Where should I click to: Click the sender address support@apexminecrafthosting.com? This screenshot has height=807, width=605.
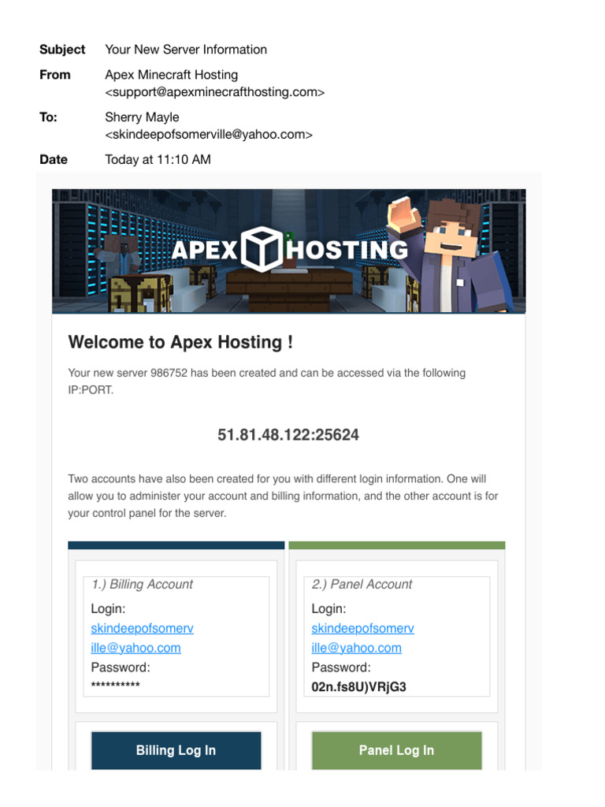coord(215,92)
